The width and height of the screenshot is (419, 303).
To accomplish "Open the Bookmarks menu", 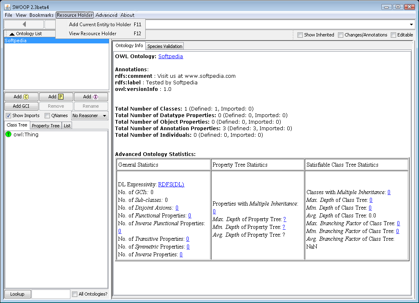I will coord(41,15).
